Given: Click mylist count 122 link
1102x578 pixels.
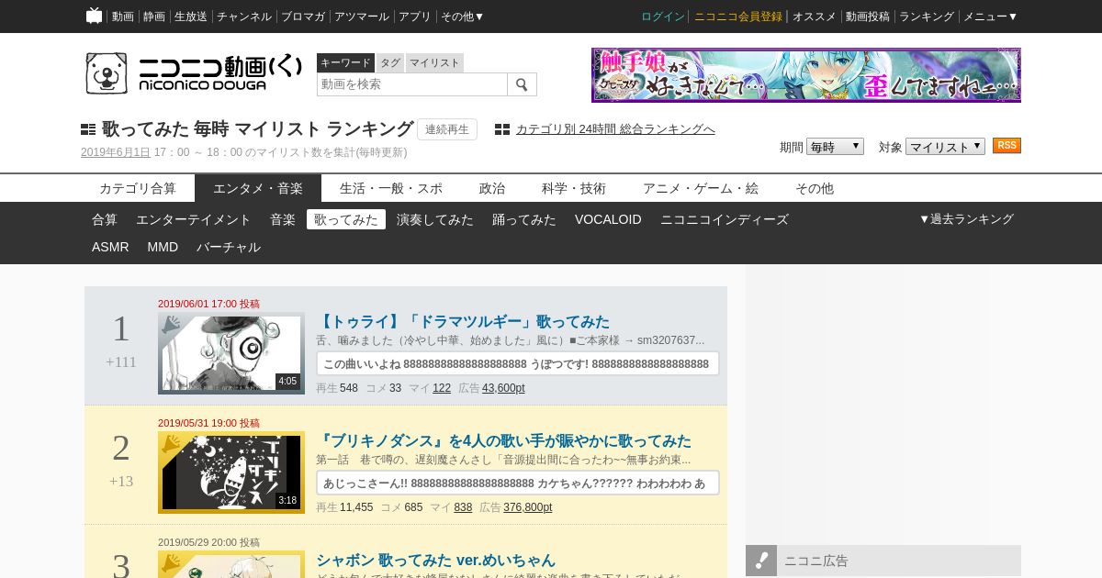Looking at the screenshot, I should coord(442,388).
